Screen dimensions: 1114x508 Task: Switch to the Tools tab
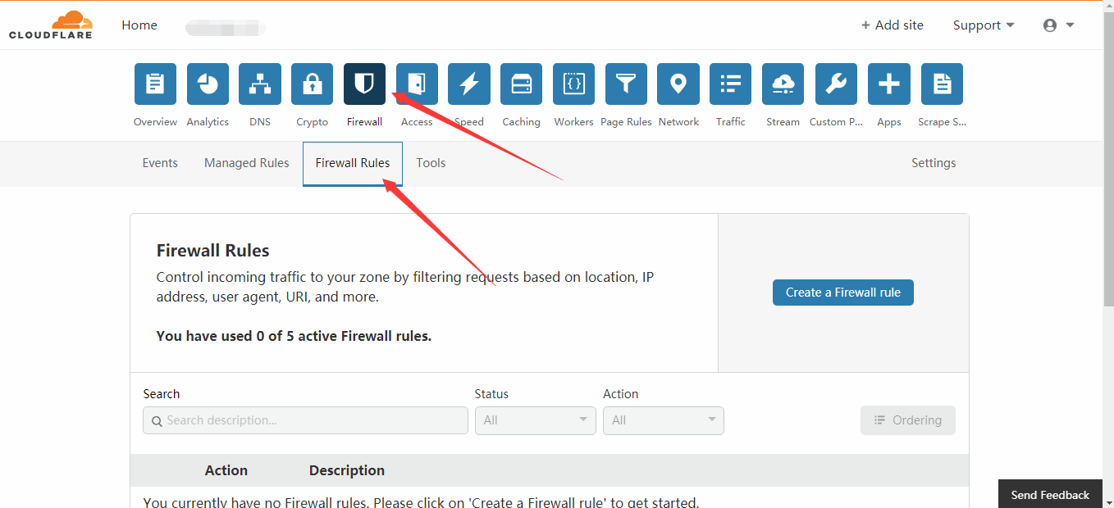431,163
